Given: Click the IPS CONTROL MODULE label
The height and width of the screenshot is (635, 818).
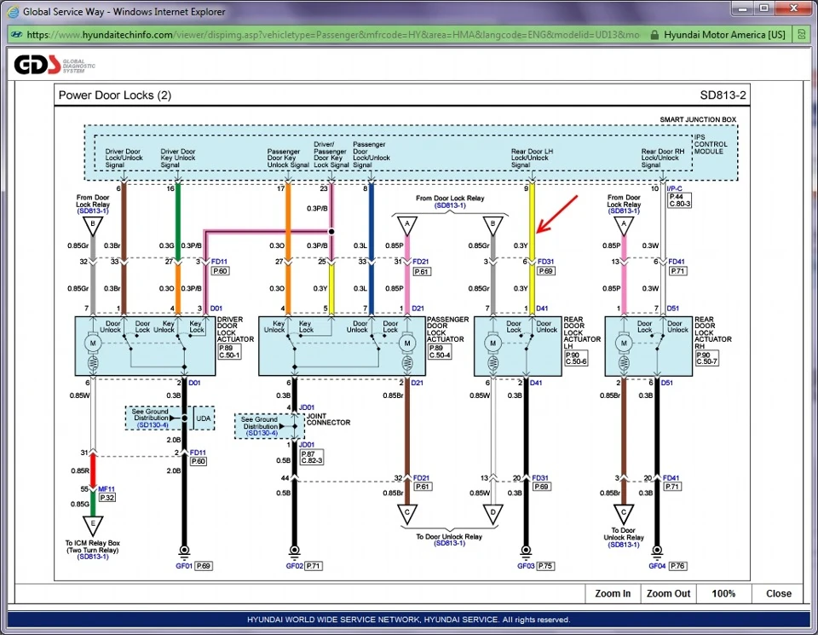Looking at the screenshot, I should (710, 144).
